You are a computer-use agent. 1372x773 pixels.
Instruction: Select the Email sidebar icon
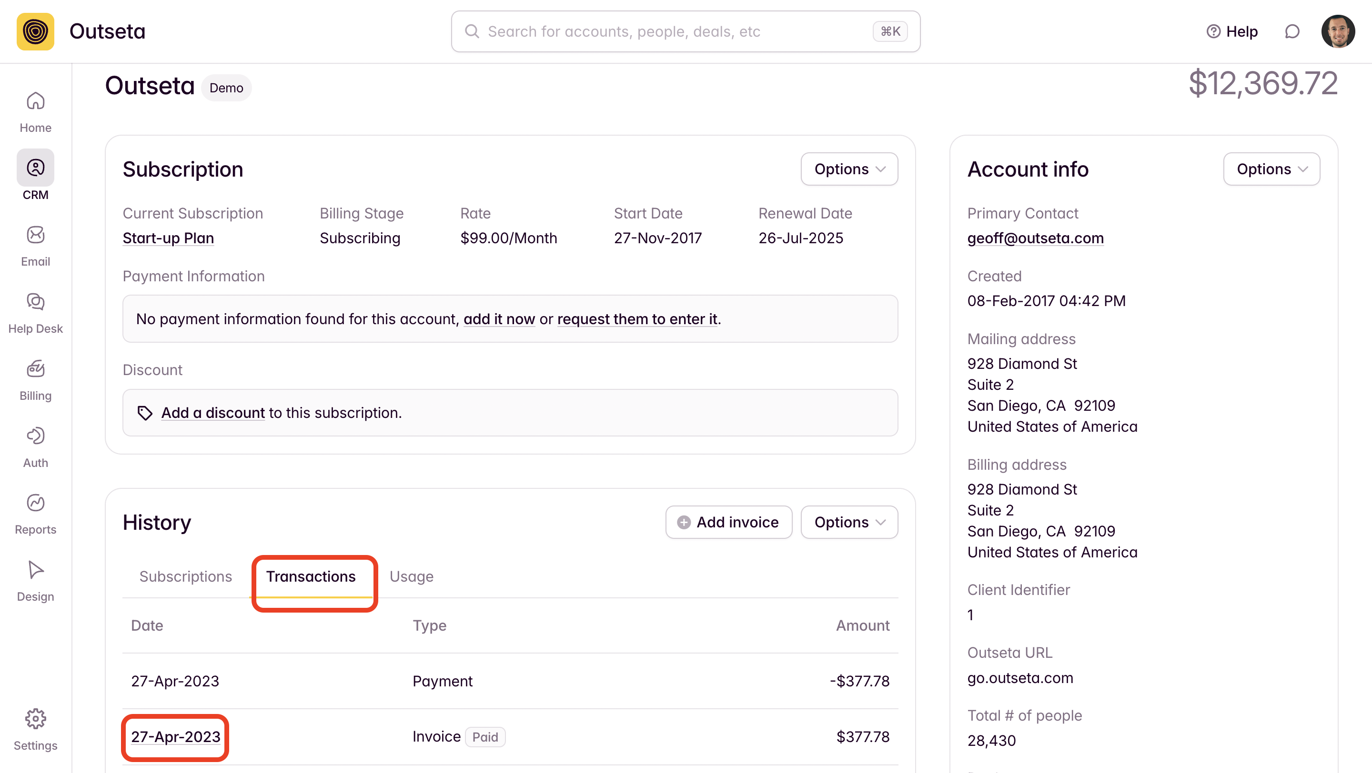point(35,246)
